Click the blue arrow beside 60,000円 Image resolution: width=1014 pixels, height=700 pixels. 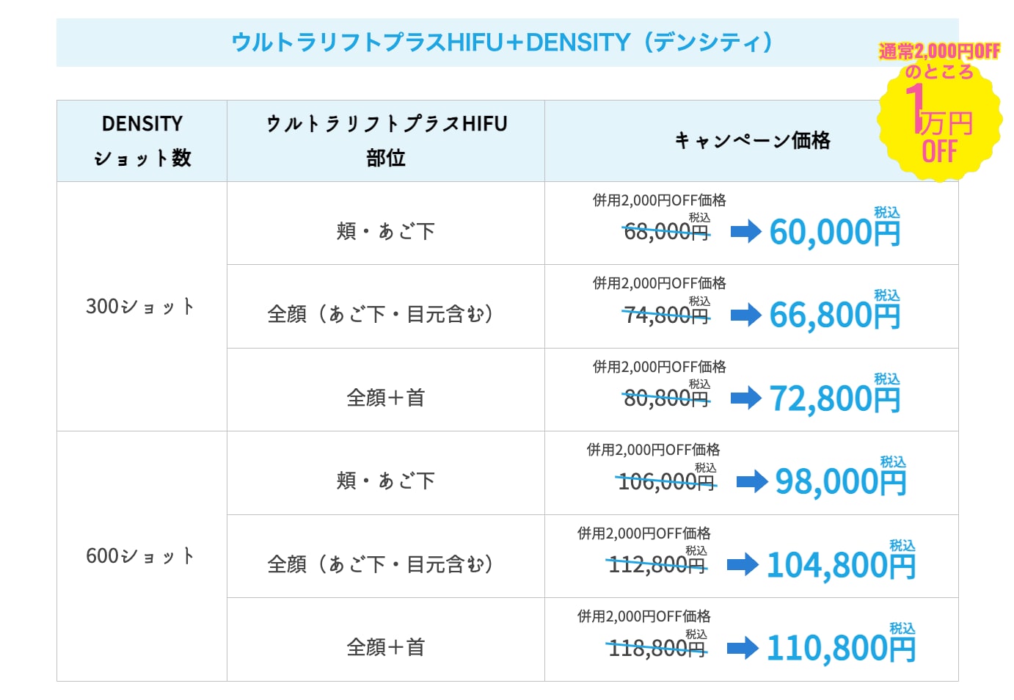[x=746, y=233]
